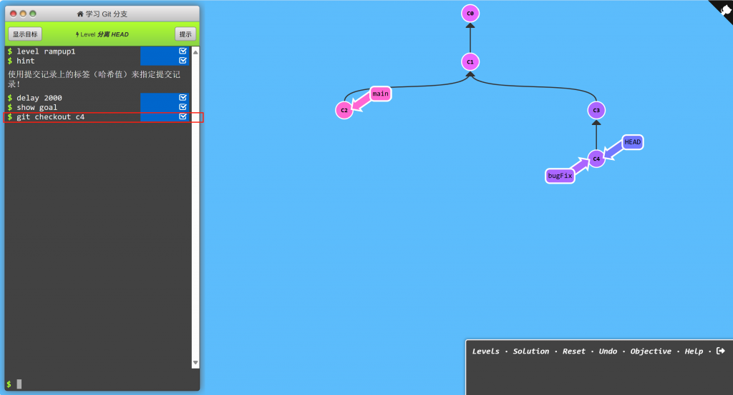Click the main branch label
Screen dimensions: 733x395
point(380,94)
